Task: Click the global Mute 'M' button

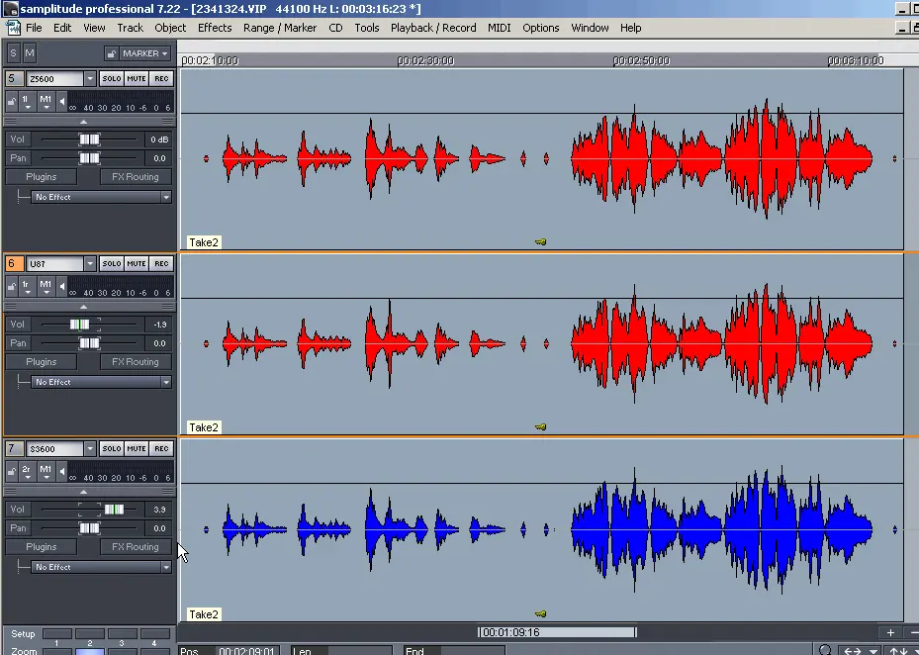Action: [30, 52]
